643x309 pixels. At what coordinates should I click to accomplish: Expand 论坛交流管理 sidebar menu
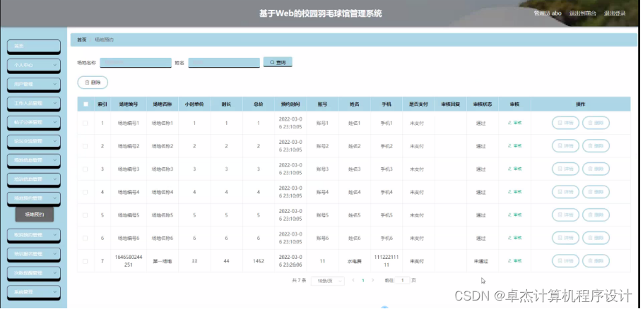pyautogui.click(x=34, y=141)
